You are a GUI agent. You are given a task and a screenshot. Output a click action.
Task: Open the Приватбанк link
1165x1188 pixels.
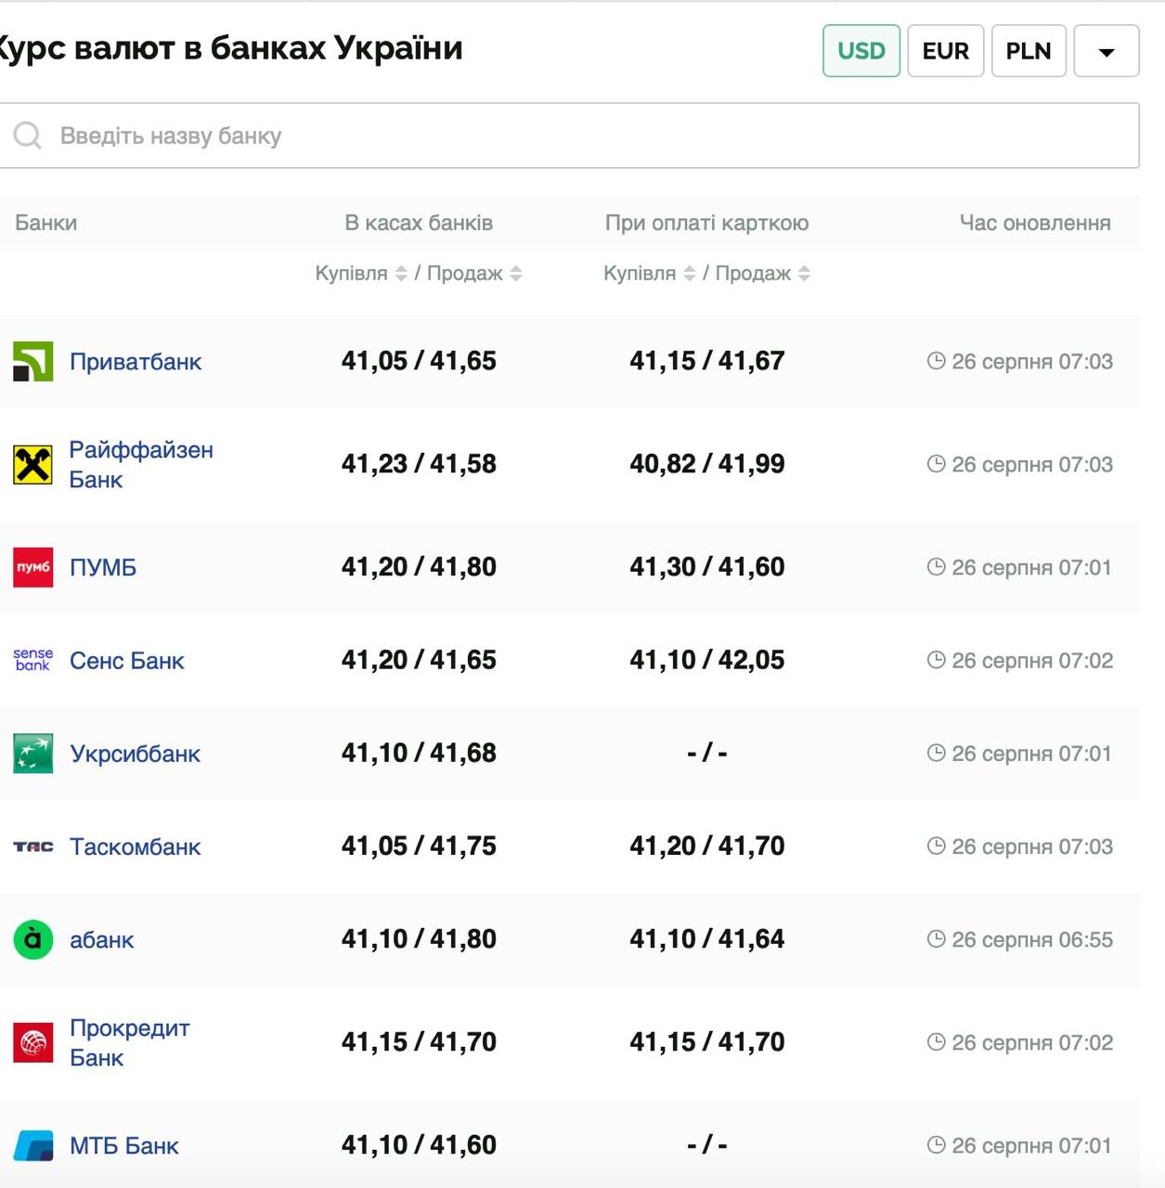pyautogui.click(x=136, y=362)
